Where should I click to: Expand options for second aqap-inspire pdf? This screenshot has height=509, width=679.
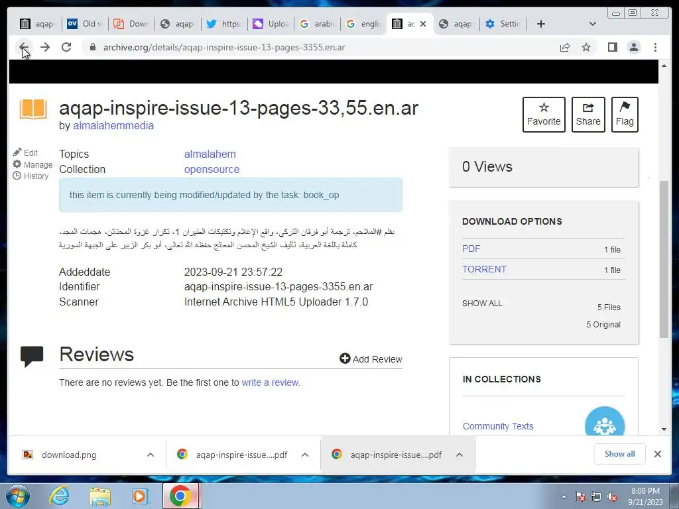tap(460, 455)
